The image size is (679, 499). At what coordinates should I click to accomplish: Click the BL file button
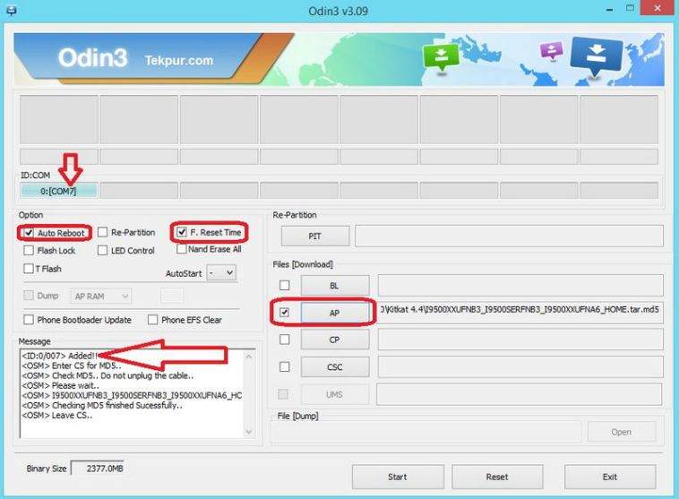(335, 286)
